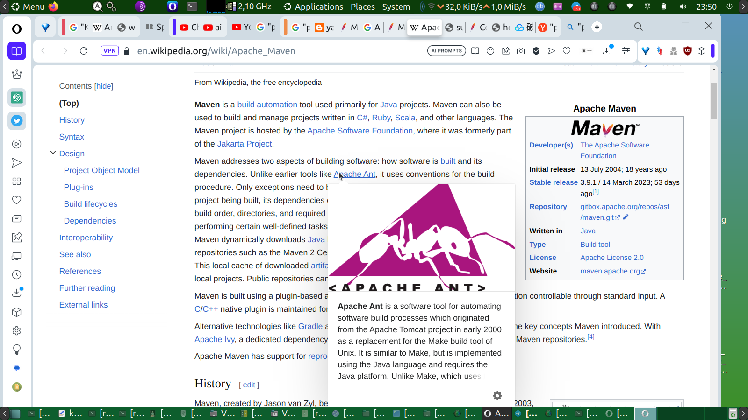
Task: Open the volume speaker icon in top panel
Action: pos(683,7)
